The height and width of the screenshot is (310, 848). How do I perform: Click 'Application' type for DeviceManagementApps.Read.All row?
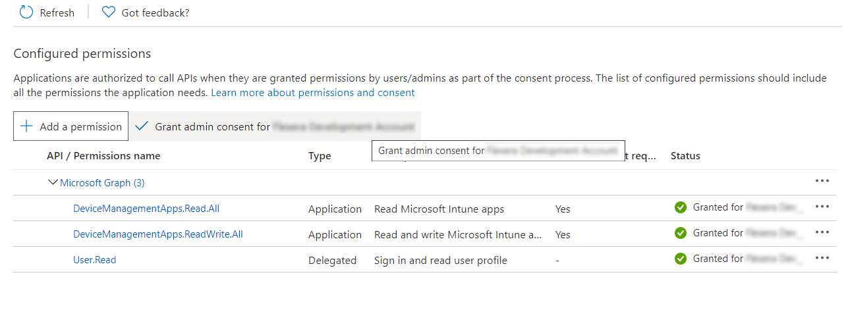tap(335, 209)
